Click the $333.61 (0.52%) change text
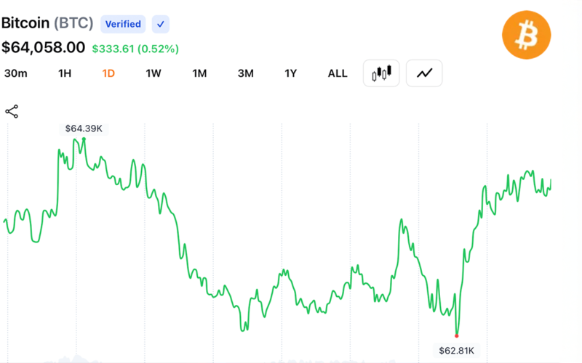 [x=135, y=49]
